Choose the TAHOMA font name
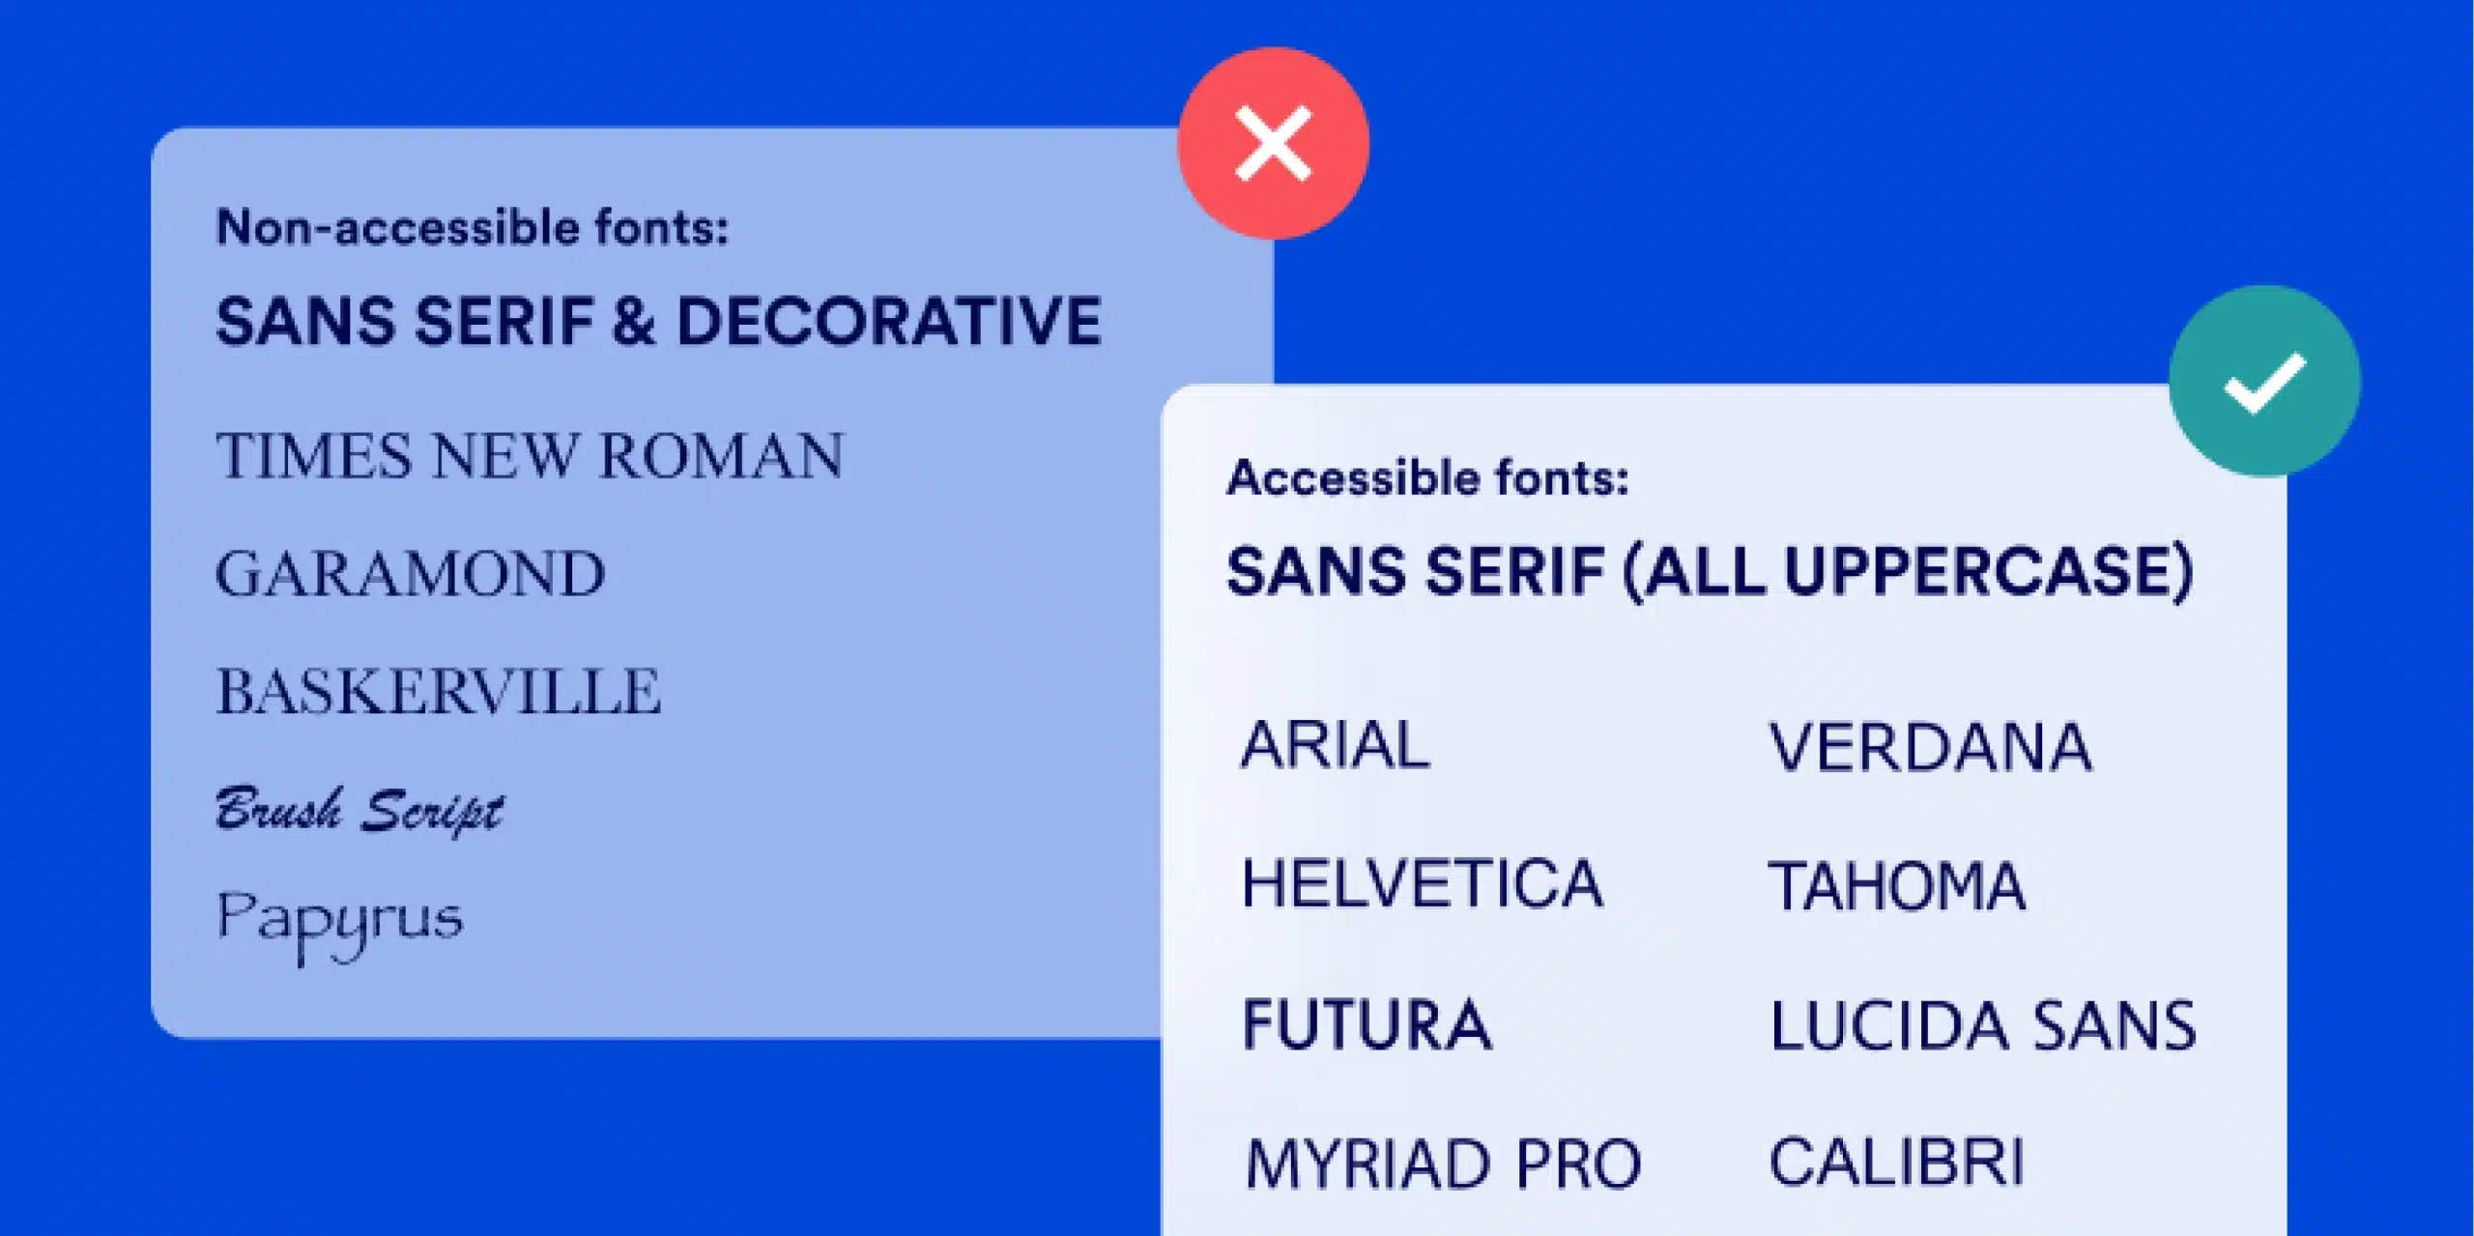2474x1236 pixels. tap(1896, 886)
